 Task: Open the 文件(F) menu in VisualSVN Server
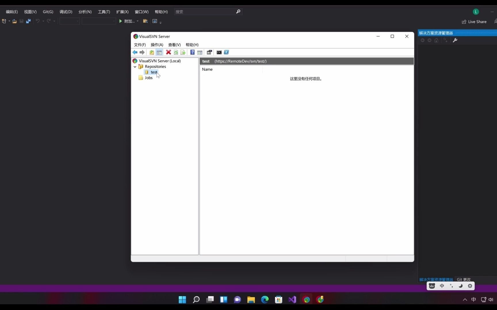coord(140,45)
